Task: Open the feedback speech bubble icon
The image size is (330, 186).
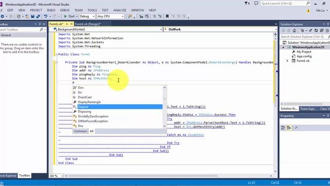Action: coord(256,4)
